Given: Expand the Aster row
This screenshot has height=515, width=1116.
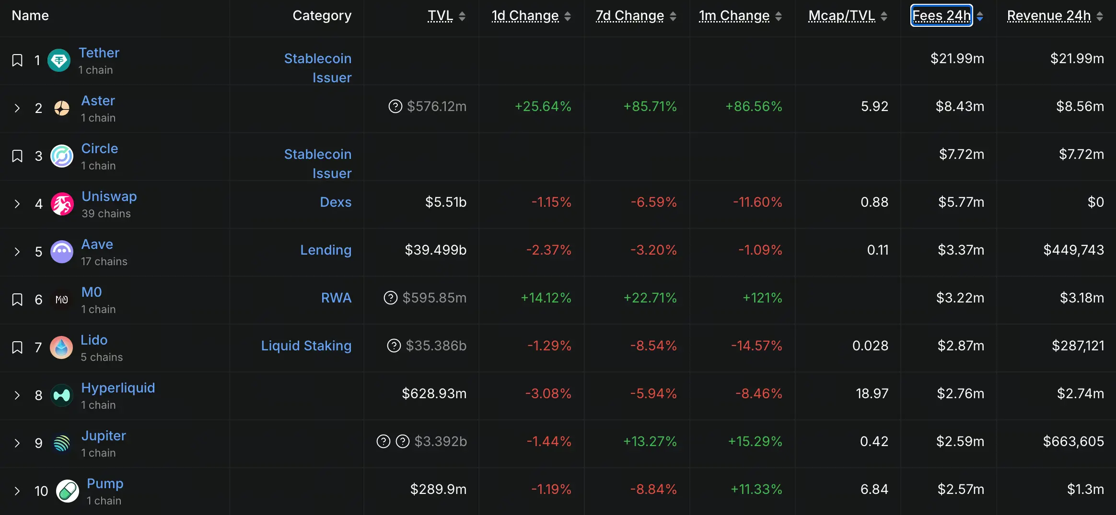Looking at the screenshot, I should tap(17, 108).
